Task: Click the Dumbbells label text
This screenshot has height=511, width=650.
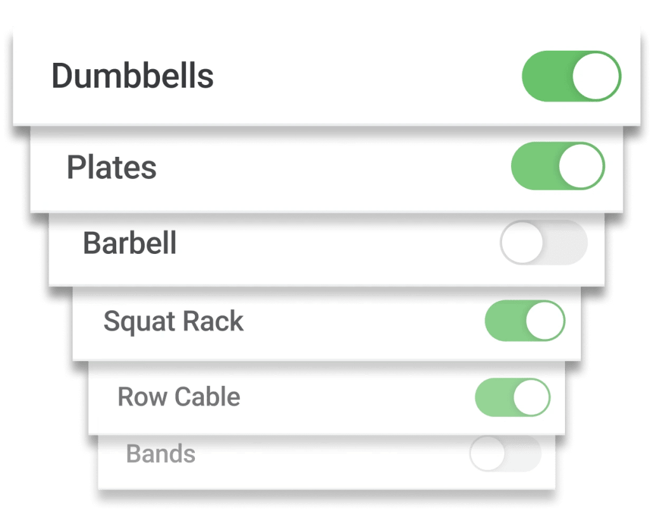Action: tap(132, 76)
